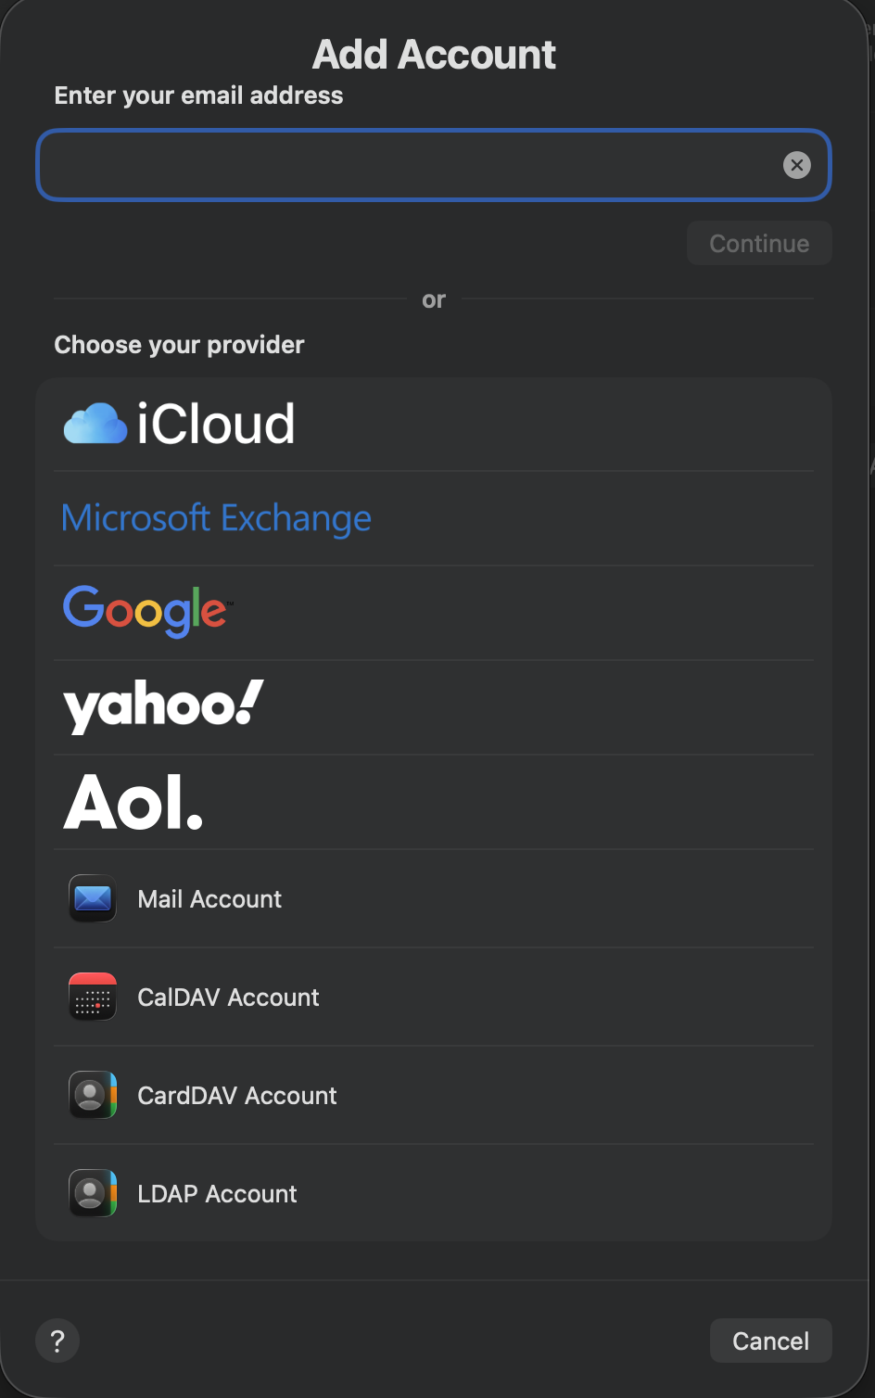
Task: Select the CalDAV calendar icon
Action: click(92, 997)
